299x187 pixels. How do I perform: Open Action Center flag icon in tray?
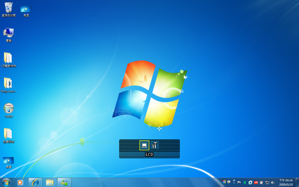click(239, 183)
